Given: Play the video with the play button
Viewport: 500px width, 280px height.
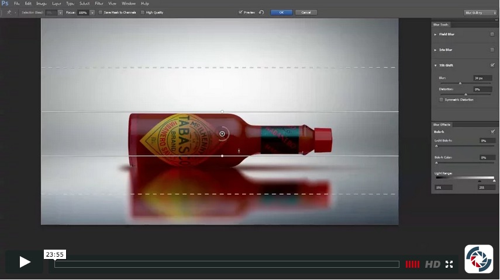Looking at the screenshot, I should coord(25,262).
